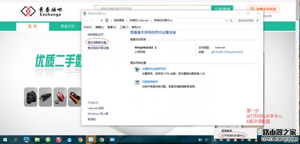Open the second Chrome icon on the taskbar
Image resolution: width=300 pixels, height=144 pixels.
click(102, 140)
